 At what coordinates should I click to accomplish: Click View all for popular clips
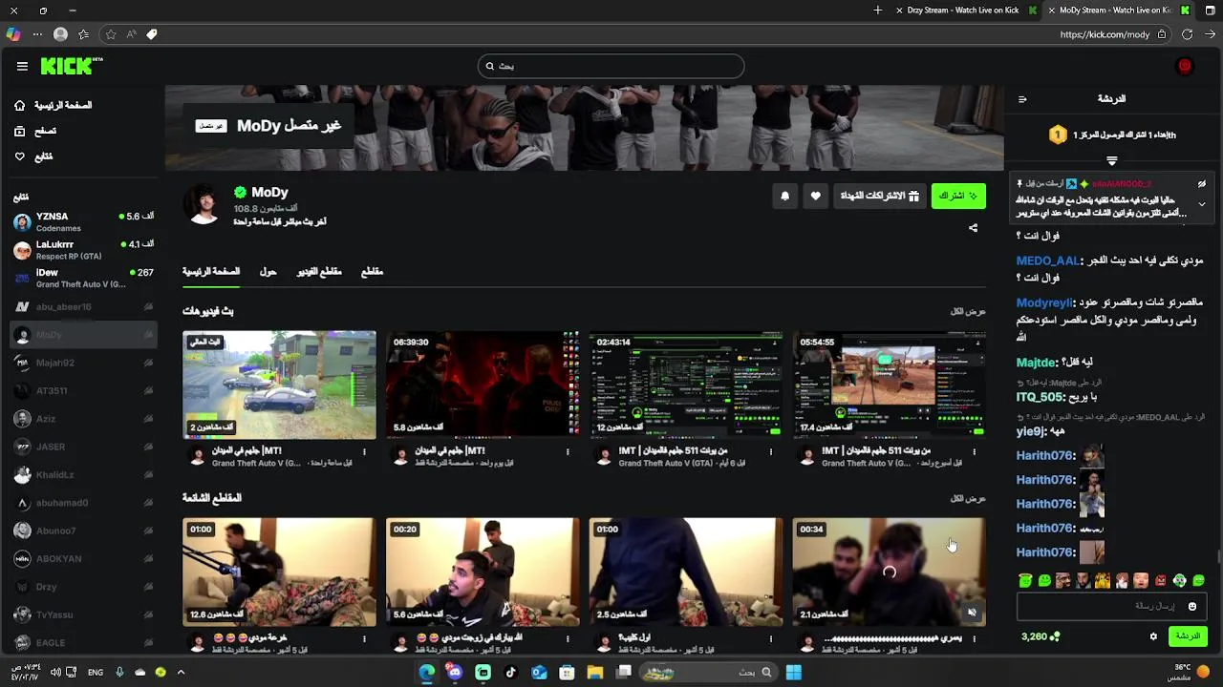(968, 498)
